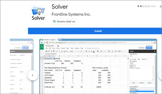Click the Sheets Add-on tag
The height and width of the screenshot is (94, 162).
pos(64,21)
